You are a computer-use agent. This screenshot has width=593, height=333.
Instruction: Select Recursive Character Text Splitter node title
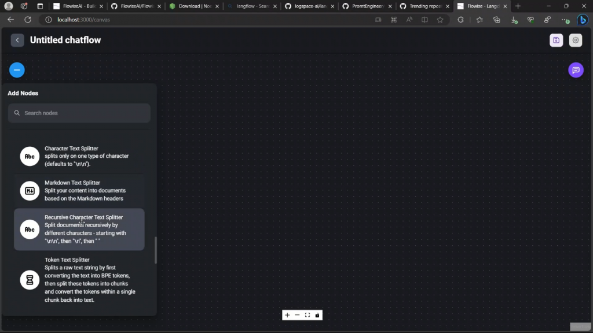[83, 217]
